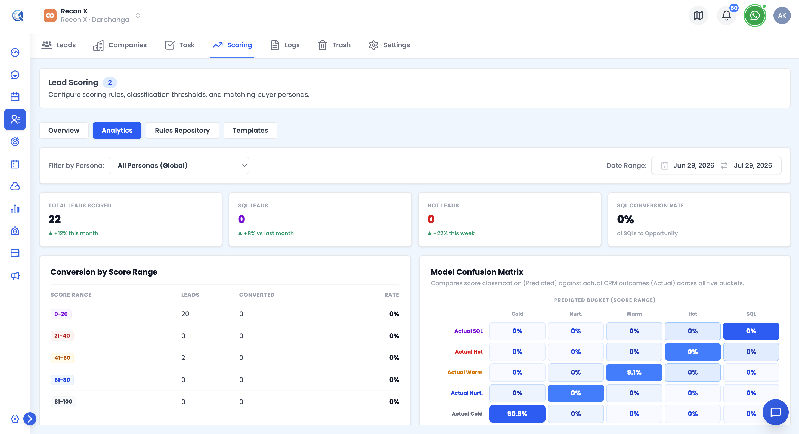Expand the Recon X workspace switcher chevron
This screenshot has height=434, width=799.
pyautogui.click(x=137, y=15)
